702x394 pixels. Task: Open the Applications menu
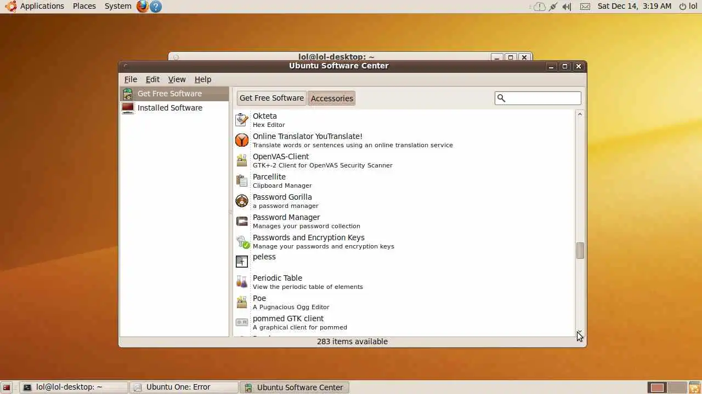(42, 6)
